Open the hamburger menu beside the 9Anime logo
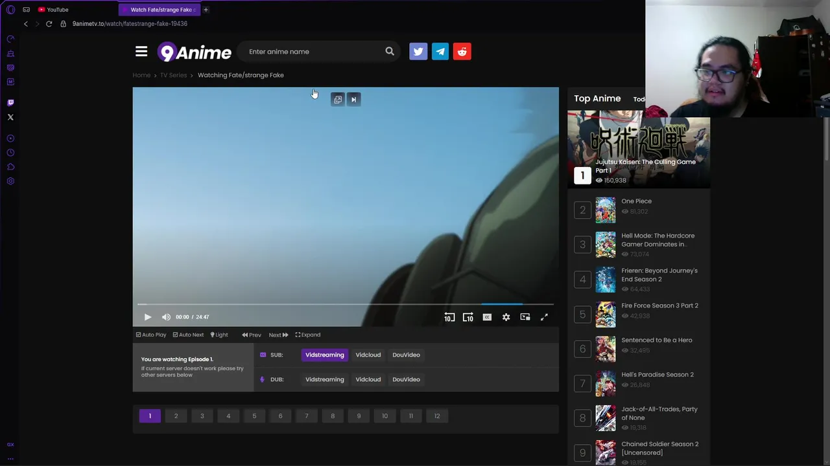 [141, 52]
